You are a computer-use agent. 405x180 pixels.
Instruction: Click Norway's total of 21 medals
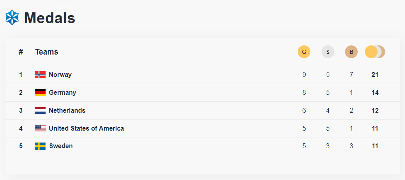tap(375, 74)
